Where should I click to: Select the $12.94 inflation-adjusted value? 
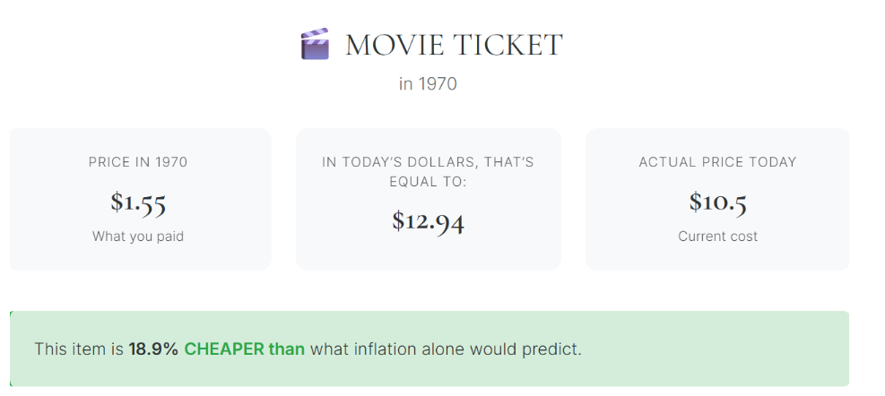428,220
